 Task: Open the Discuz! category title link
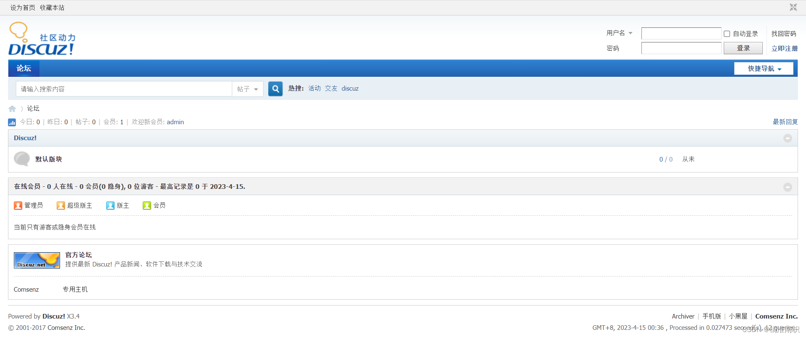click(x=25, y=138)
